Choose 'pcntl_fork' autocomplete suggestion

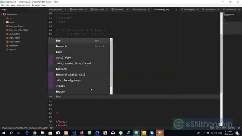click(x=79, y=58)
